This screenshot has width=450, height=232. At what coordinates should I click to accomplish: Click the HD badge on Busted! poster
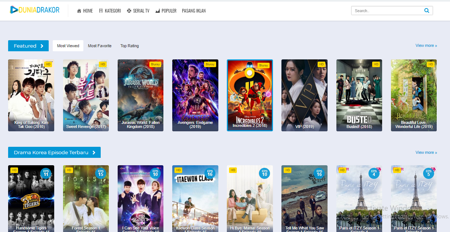pyautogui.click(x=376, y=64)
